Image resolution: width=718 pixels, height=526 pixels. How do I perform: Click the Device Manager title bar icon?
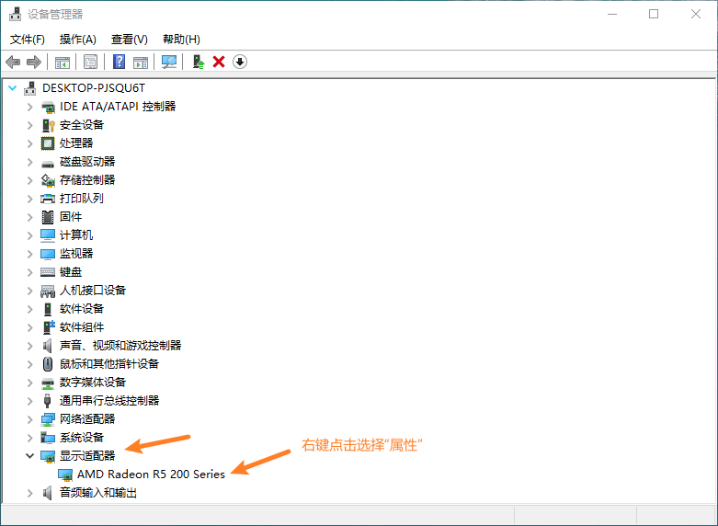point(15,14)
